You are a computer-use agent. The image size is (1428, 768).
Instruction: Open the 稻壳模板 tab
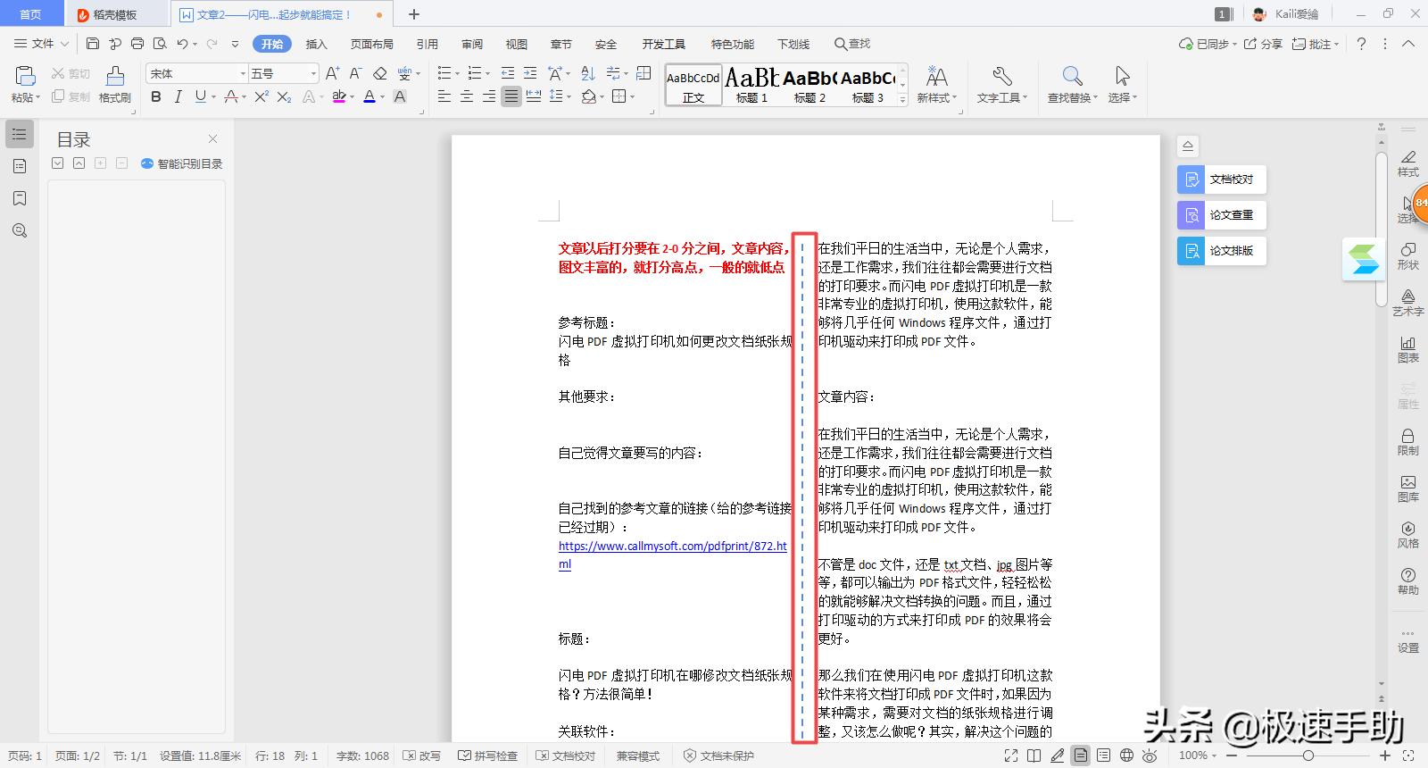(x=116, y=14)
